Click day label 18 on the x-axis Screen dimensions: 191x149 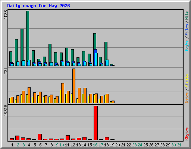(x=106, y=145)
